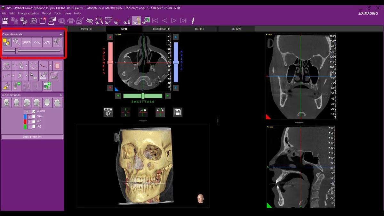Toggle the Axial checkbox

click(x=34, y=116)
